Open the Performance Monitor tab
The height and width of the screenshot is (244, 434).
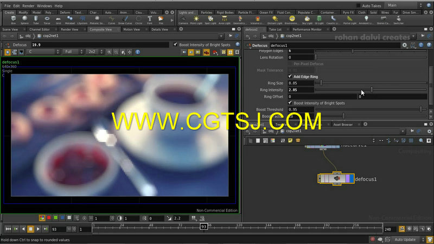click(307, 29)
